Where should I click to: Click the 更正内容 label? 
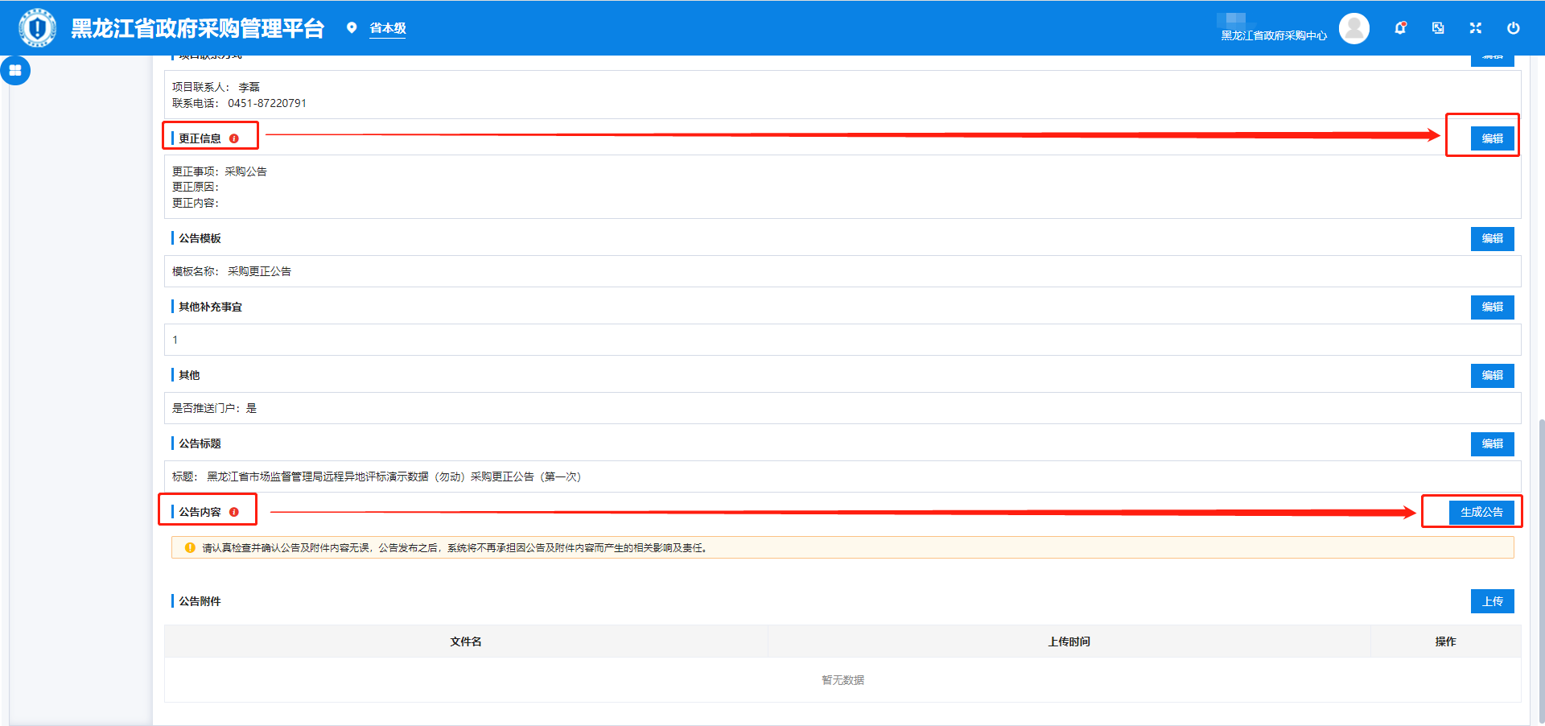[x=196, y=203]
